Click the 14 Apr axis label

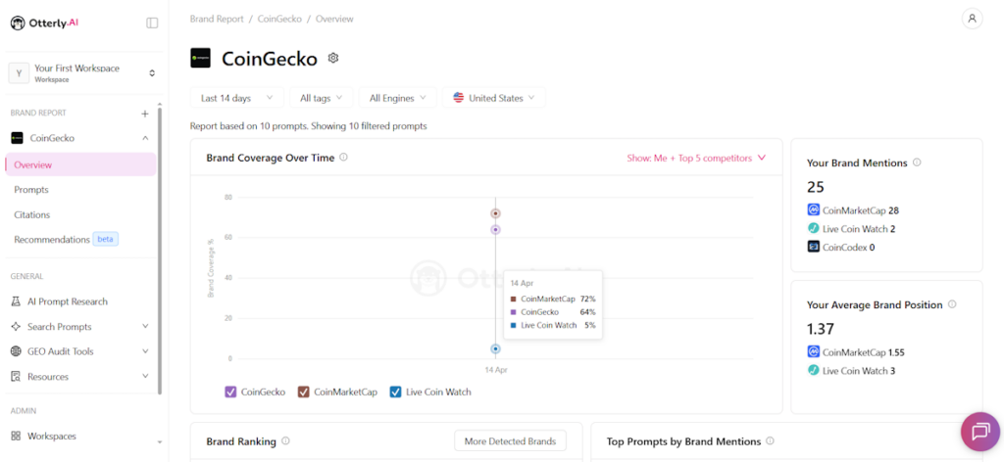coord(495,370)
